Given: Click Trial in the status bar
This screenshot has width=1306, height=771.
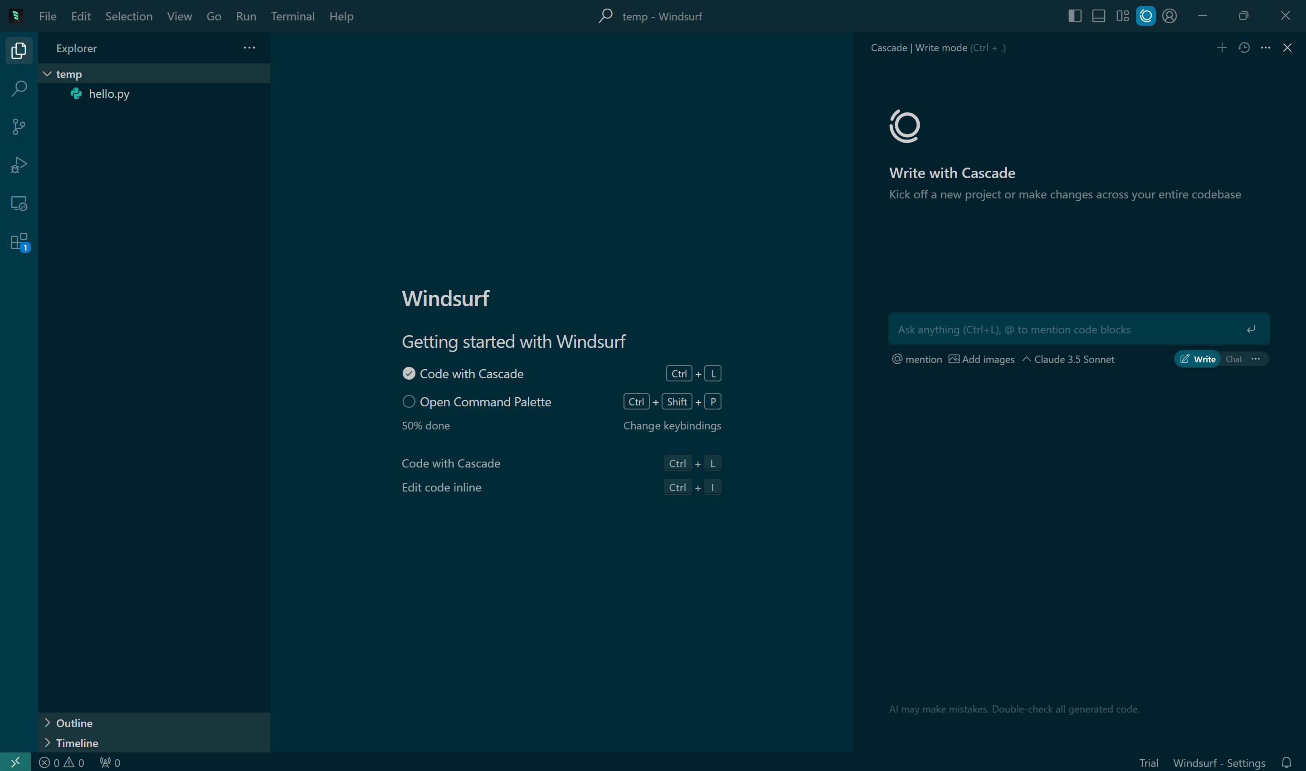Looking at the screenshot, I should (1148, 763).
